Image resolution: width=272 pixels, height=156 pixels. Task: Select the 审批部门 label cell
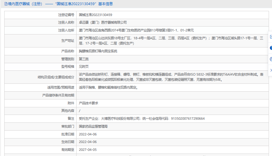[41, 127]
